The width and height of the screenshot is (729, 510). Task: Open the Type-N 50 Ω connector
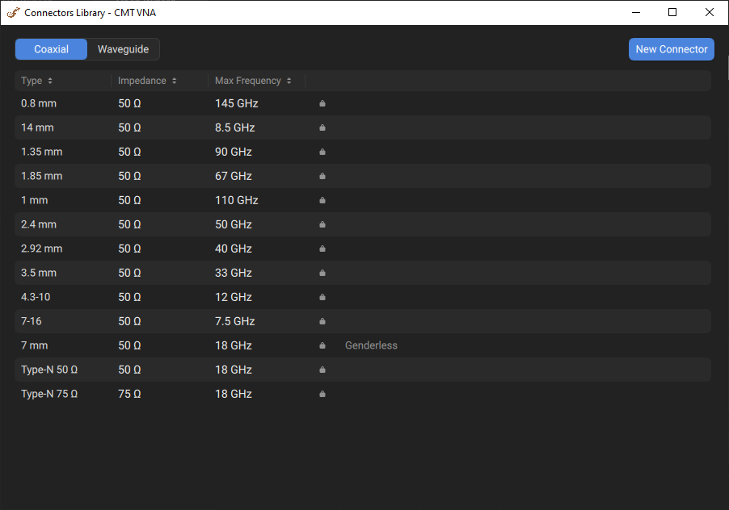[49, 370]
